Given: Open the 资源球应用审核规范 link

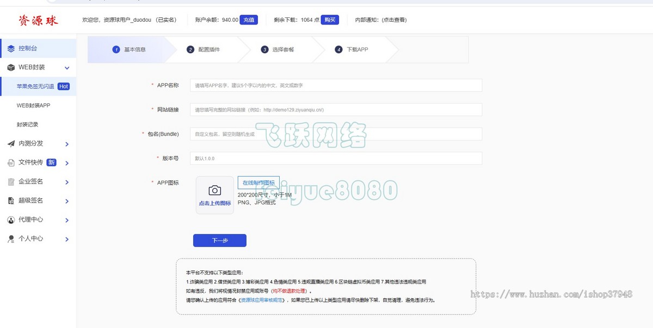Looking at the screenshot, I should tap(262, 300).
